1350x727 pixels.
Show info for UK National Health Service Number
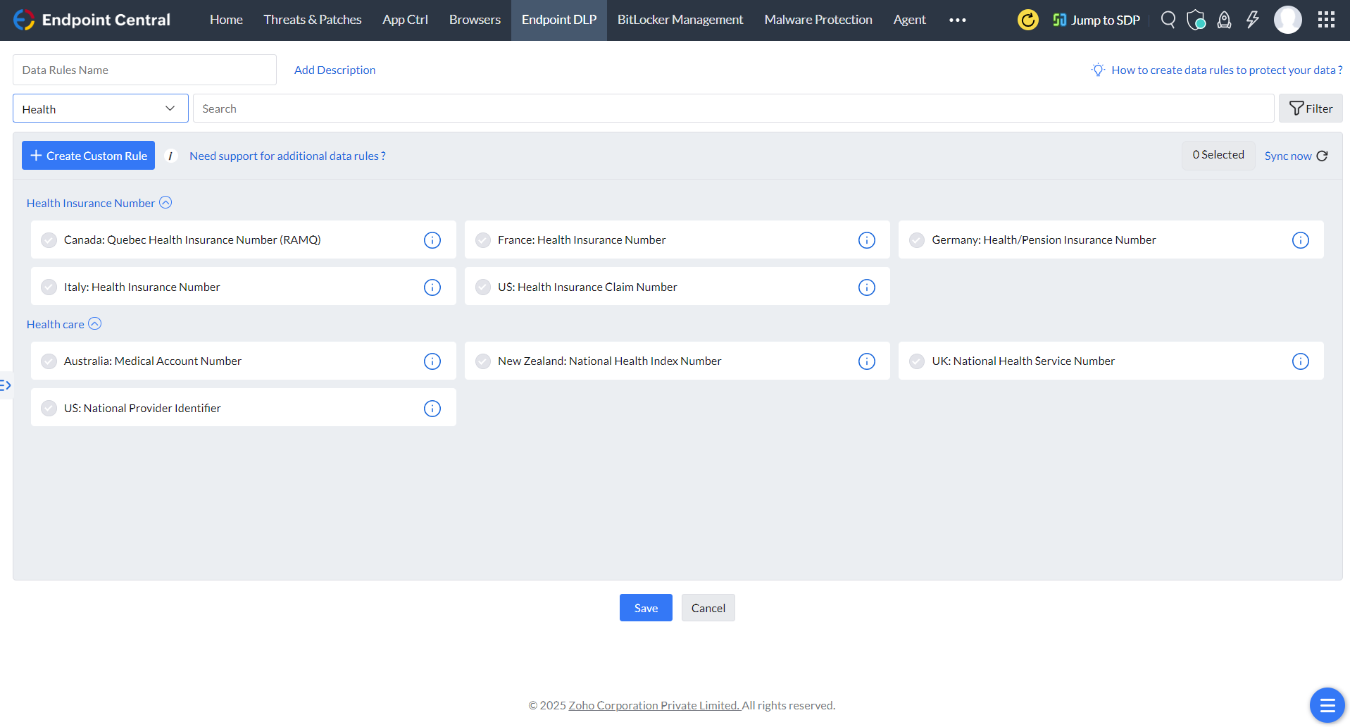click(x=1301, y=361)
